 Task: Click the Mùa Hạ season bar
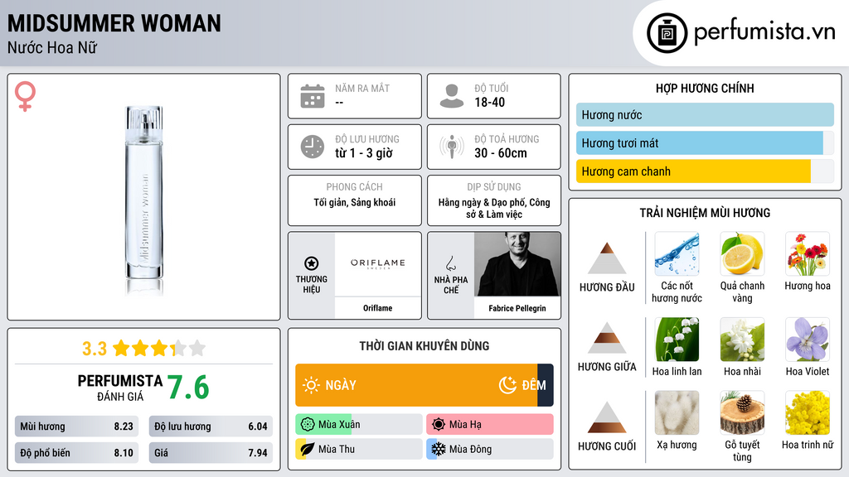pyautogui.click(x=490, y=425)
